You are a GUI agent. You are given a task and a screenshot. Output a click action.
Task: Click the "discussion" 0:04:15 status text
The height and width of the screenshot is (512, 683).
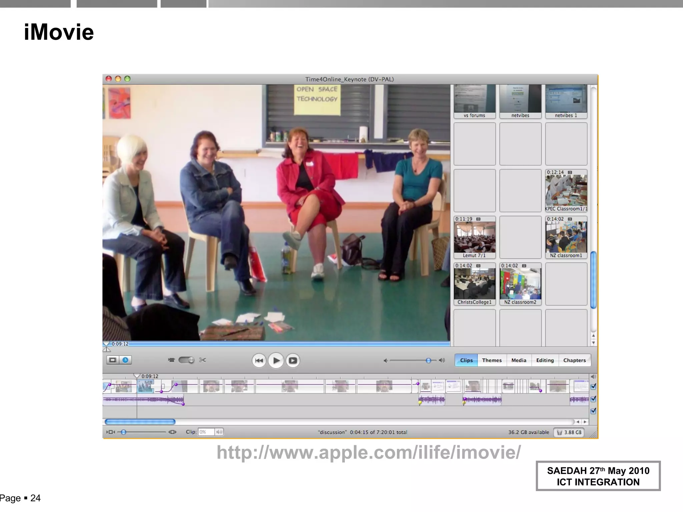(363, 432)
